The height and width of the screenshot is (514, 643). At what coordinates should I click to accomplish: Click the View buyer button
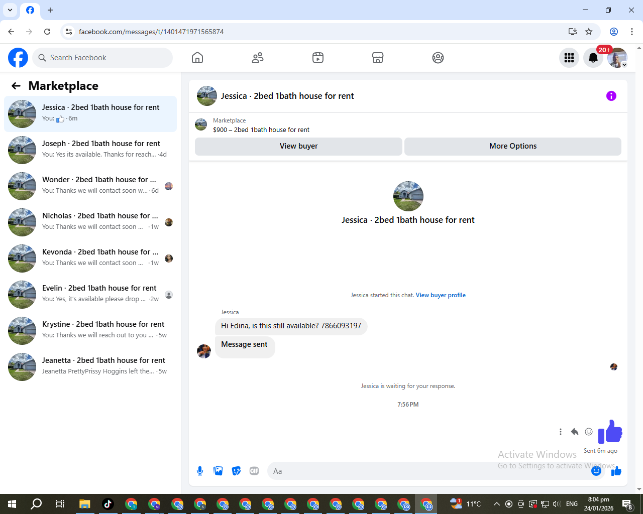(x=298, y=146)
